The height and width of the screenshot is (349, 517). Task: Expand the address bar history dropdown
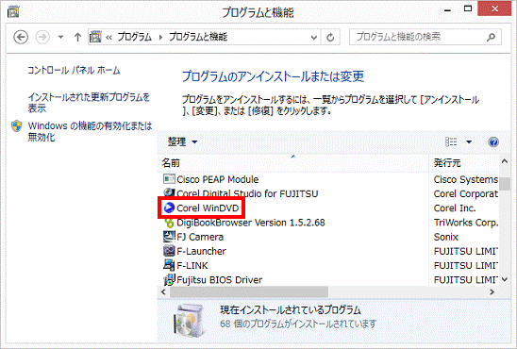coord(314,38)
